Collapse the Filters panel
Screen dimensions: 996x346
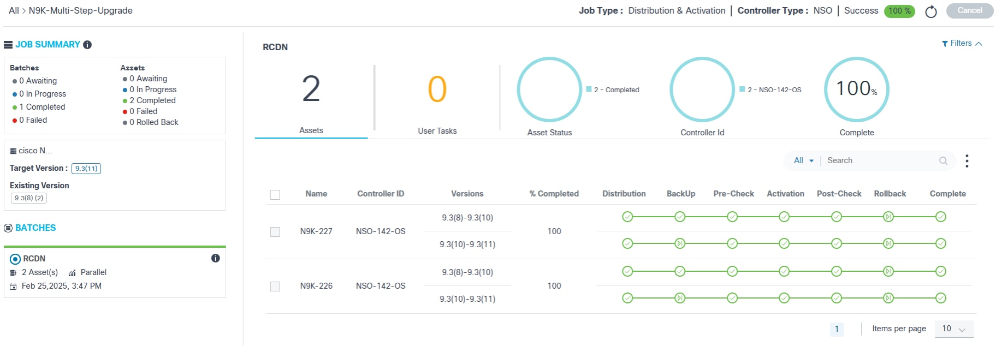tap(962, 44)
